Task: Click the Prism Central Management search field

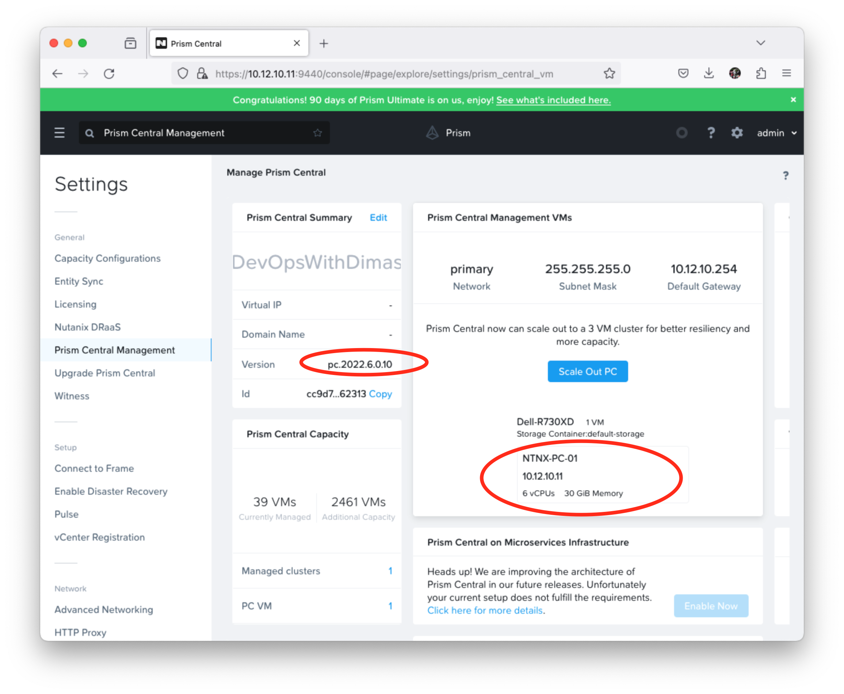Action: click(204, 133)
